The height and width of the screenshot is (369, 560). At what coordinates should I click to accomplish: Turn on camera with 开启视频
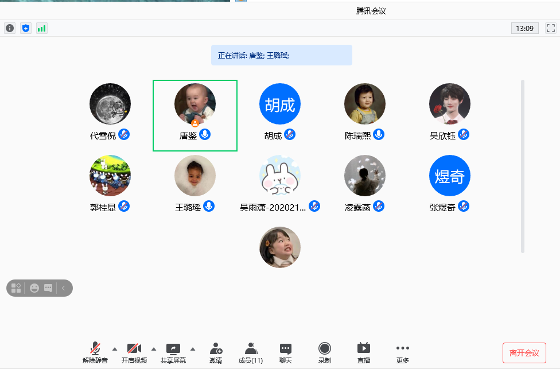pos(134,352)
